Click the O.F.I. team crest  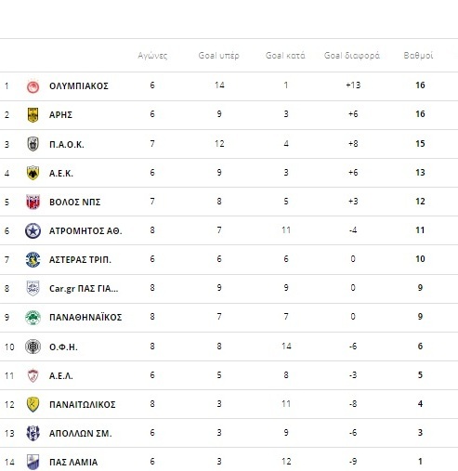click(x=33, y=347)
